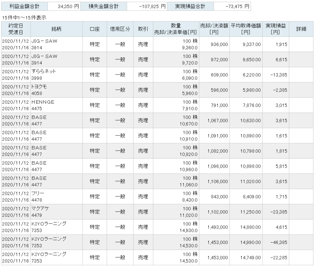Select the 実現損益合計 value -73,475 円
Screen dimensions: 314x267
[x=237, y=6]
